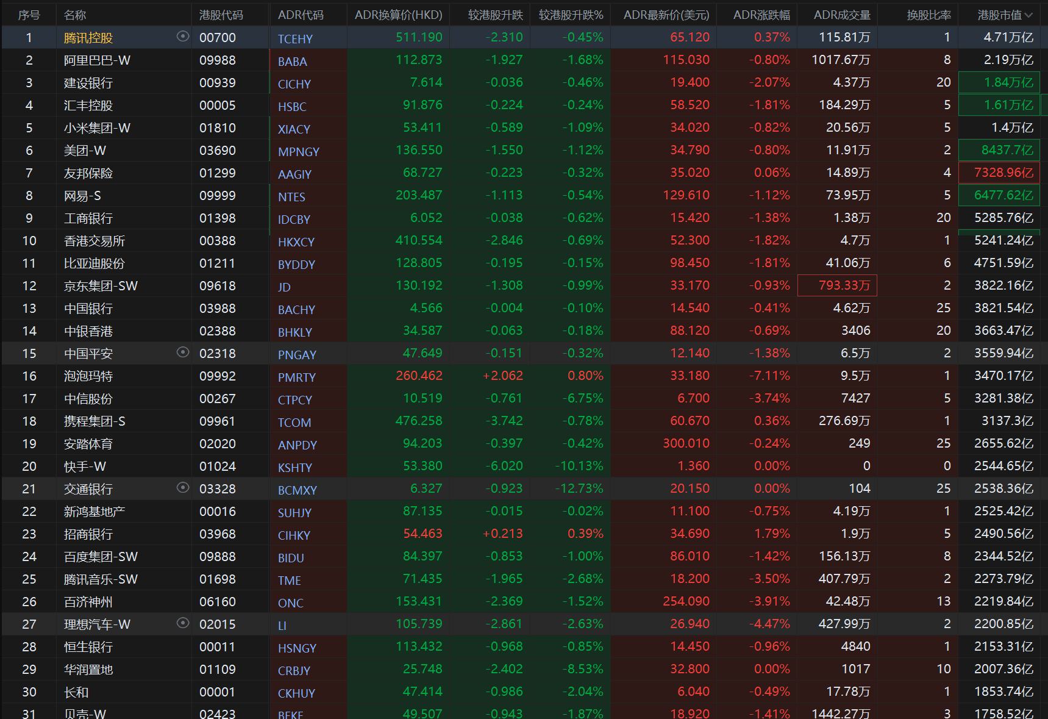
Task: Select 比亚迪股份 stock name
Action: coord(94,263)
